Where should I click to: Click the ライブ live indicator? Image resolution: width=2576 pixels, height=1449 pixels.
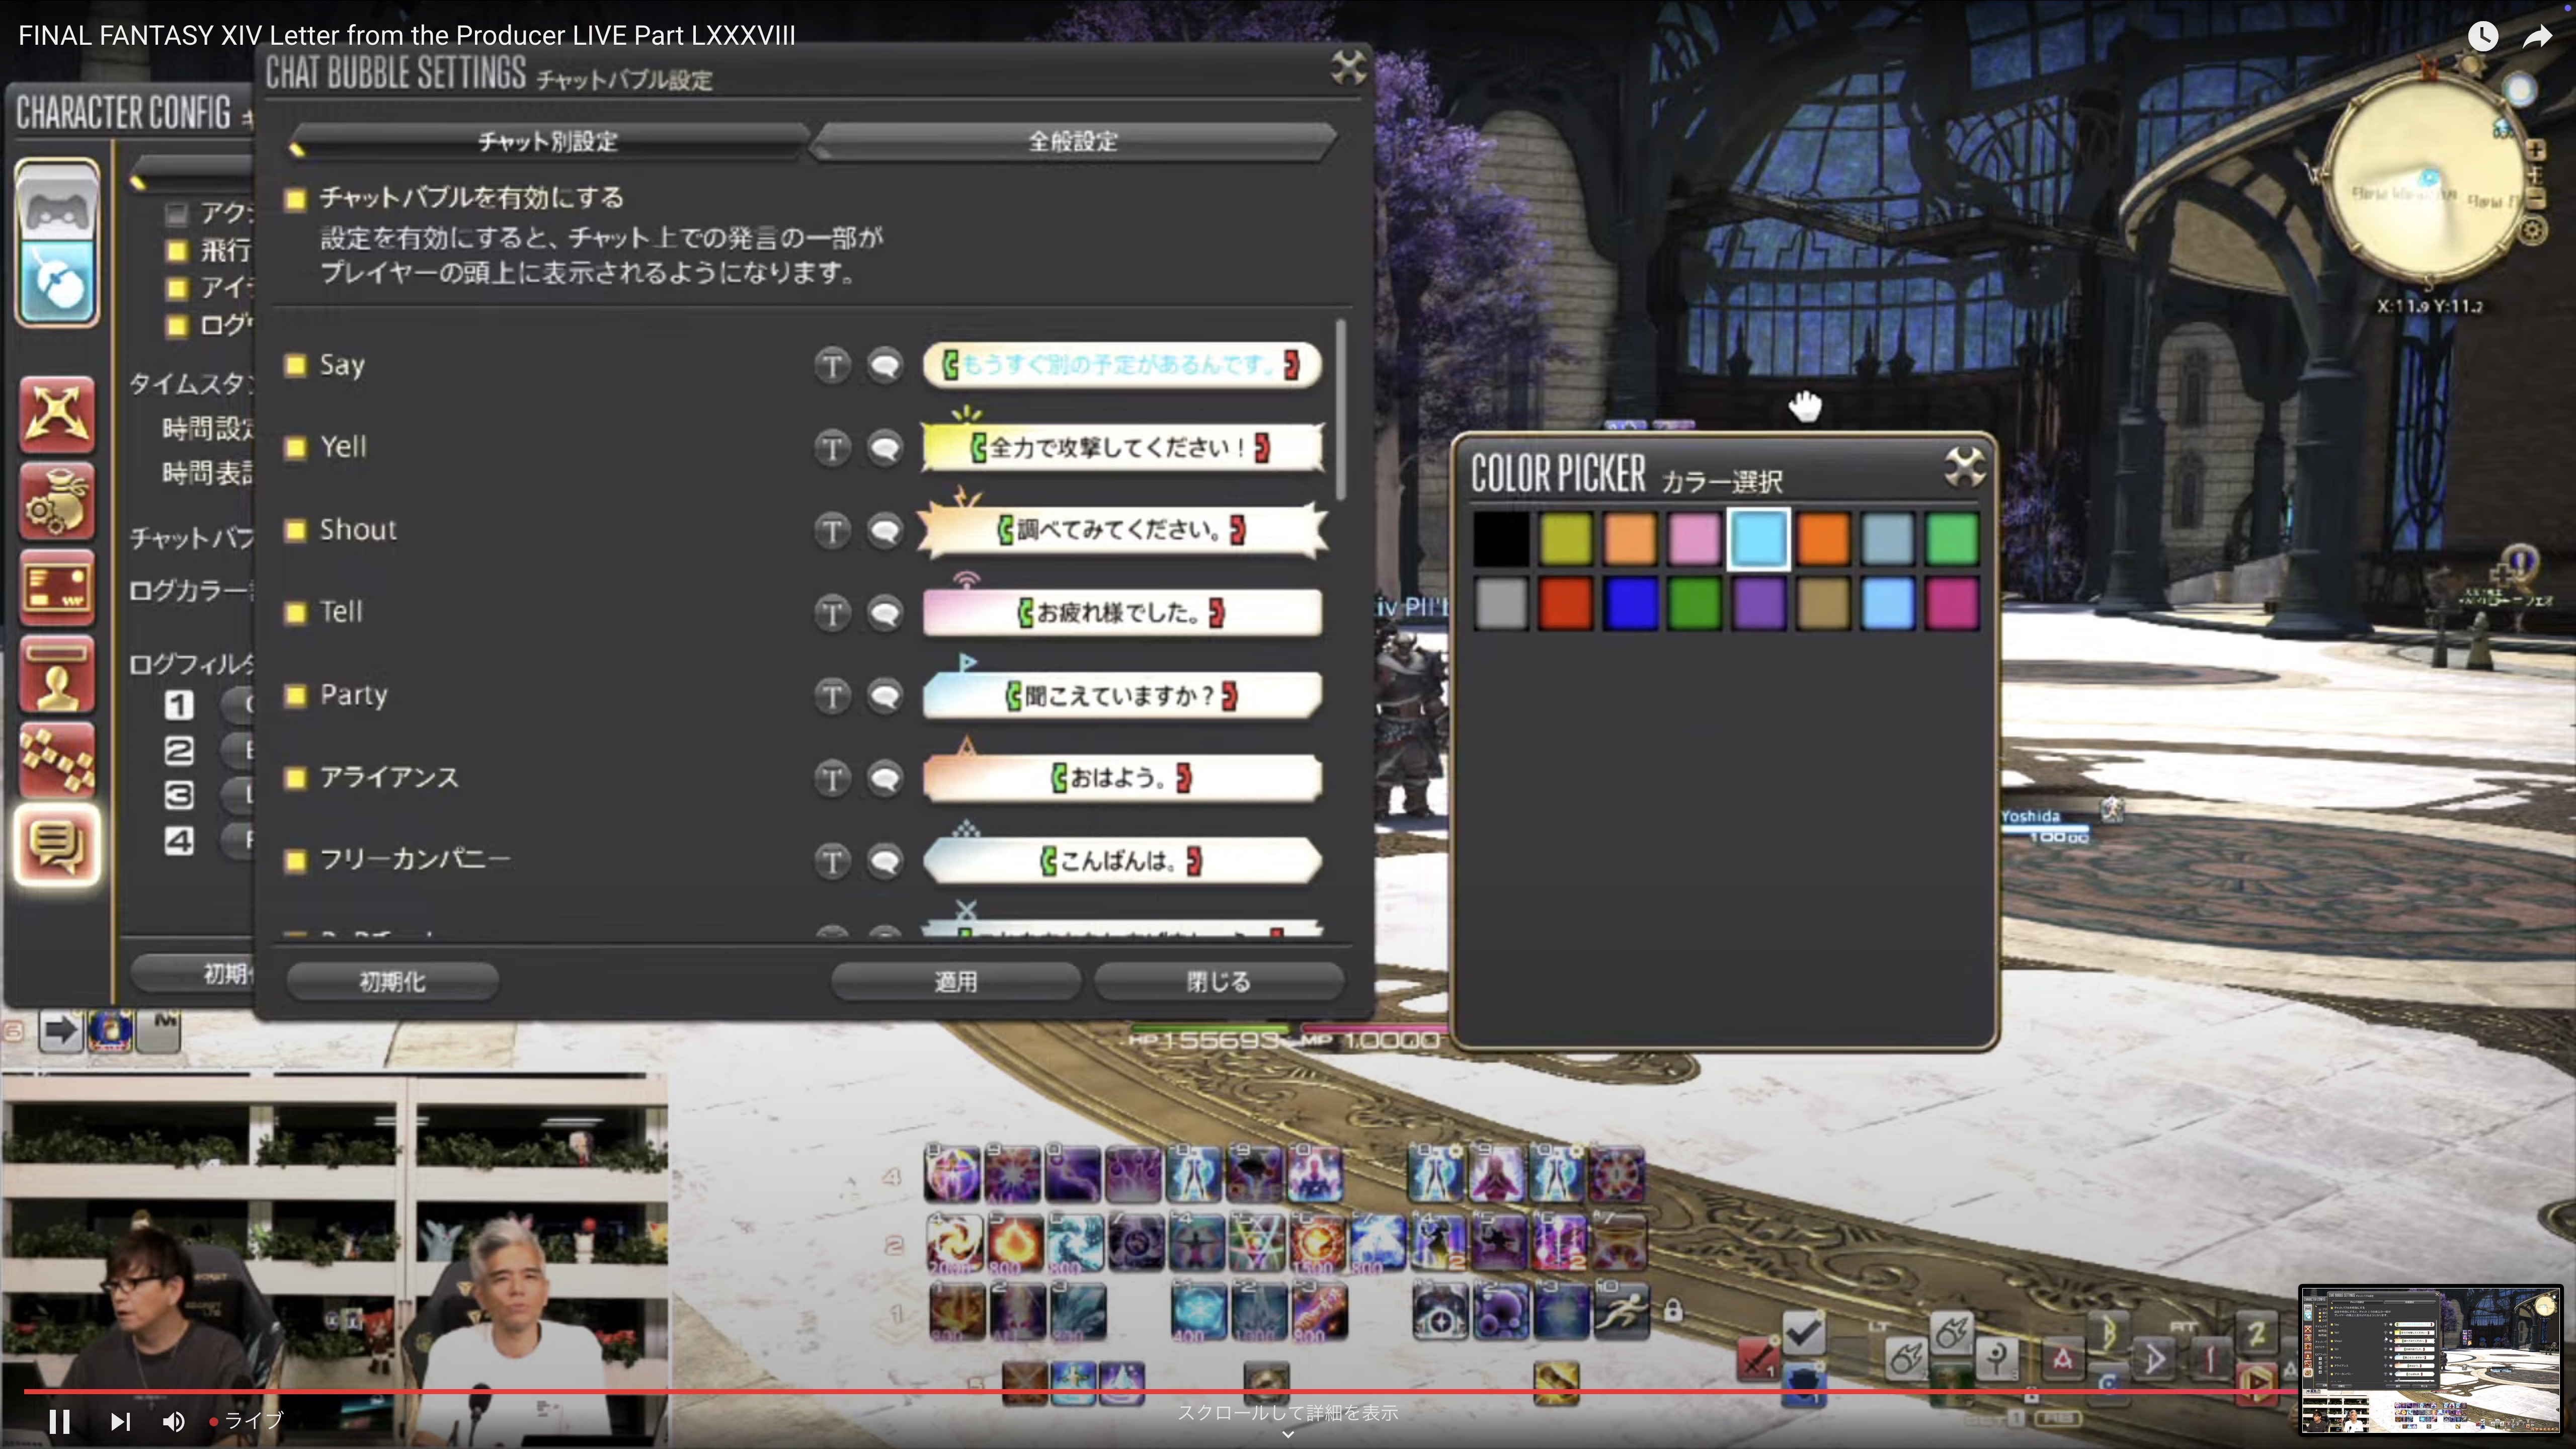[x=246, y=1421]
